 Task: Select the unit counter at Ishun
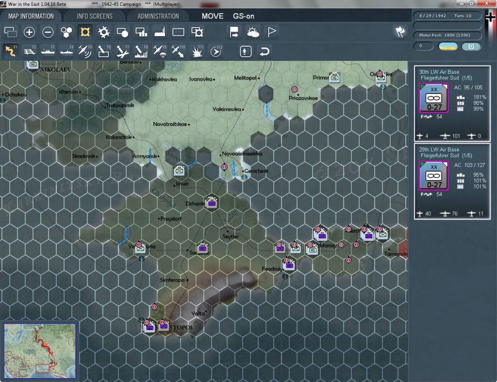click(180, 170)
